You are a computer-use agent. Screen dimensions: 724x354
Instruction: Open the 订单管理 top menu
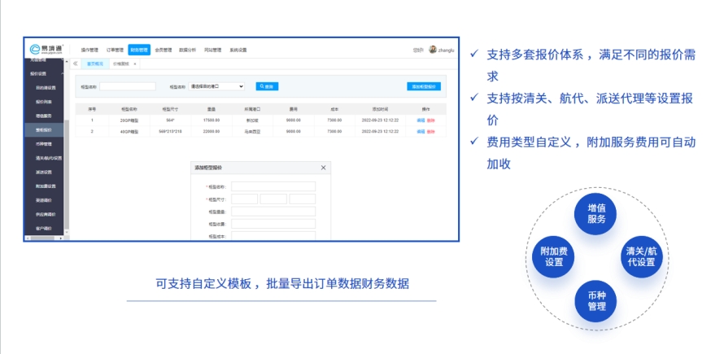point(114,50)
